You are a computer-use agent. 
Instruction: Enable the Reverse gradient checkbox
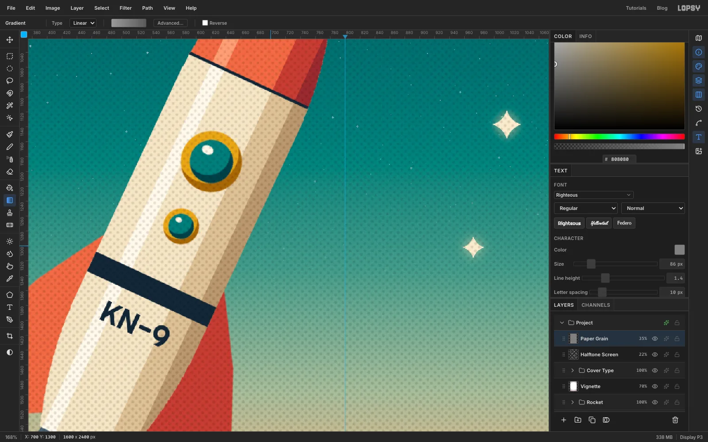click(x=205, y=23)
